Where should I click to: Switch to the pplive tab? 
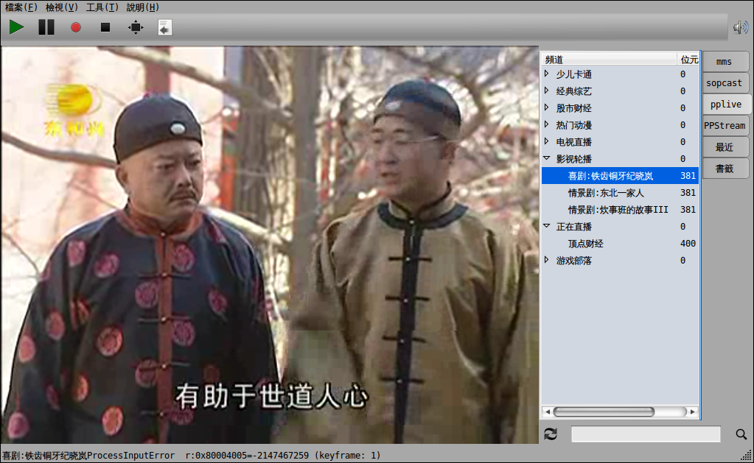coord(726,105)
